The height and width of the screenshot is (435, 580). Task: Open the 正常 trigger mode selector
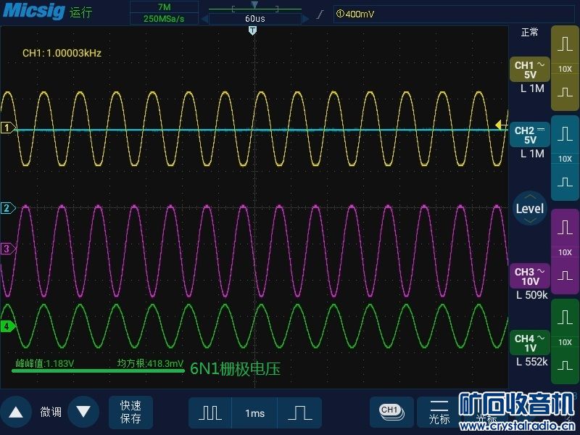point(529,33)
